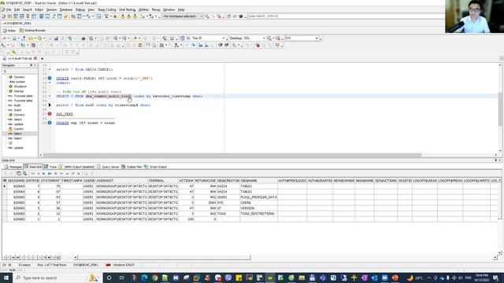Image resolution: width=504 pixels, height=283 pixels.
Task: Switch to the Editor window tab
Action: click(9, 31)
